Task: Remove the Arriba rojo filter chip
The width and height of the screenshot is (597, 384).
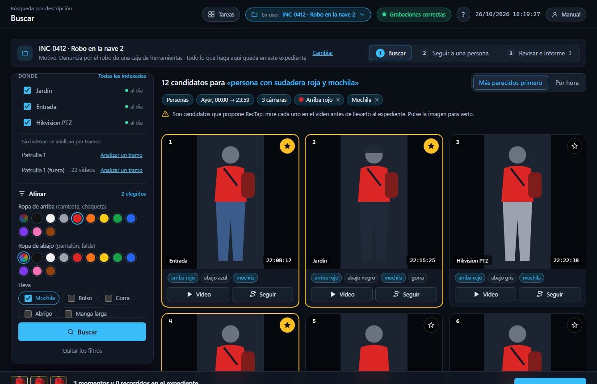Action: point(338,100)
